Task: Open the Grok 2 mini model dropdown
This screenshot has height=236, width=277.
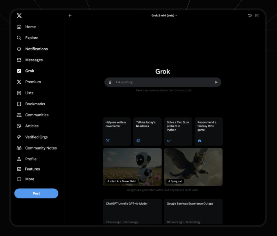Action: (164, 16)
